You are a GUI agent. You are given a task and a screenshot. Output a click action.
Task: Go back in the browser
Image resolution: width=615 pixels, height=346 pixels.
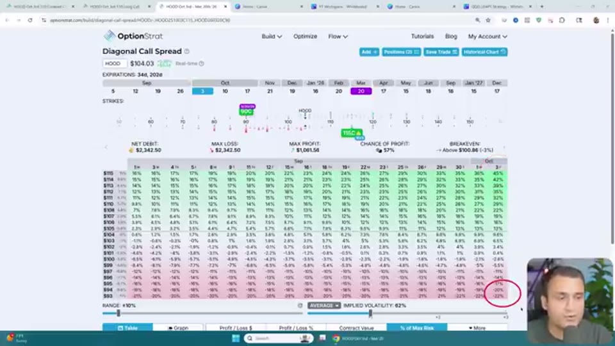7,20
